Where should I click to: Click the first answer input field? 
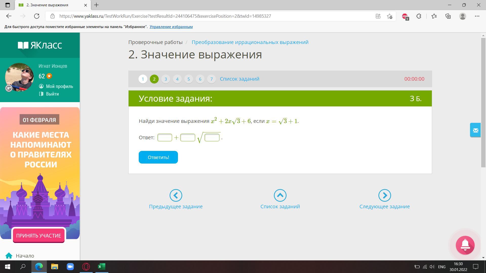point(165,138)
